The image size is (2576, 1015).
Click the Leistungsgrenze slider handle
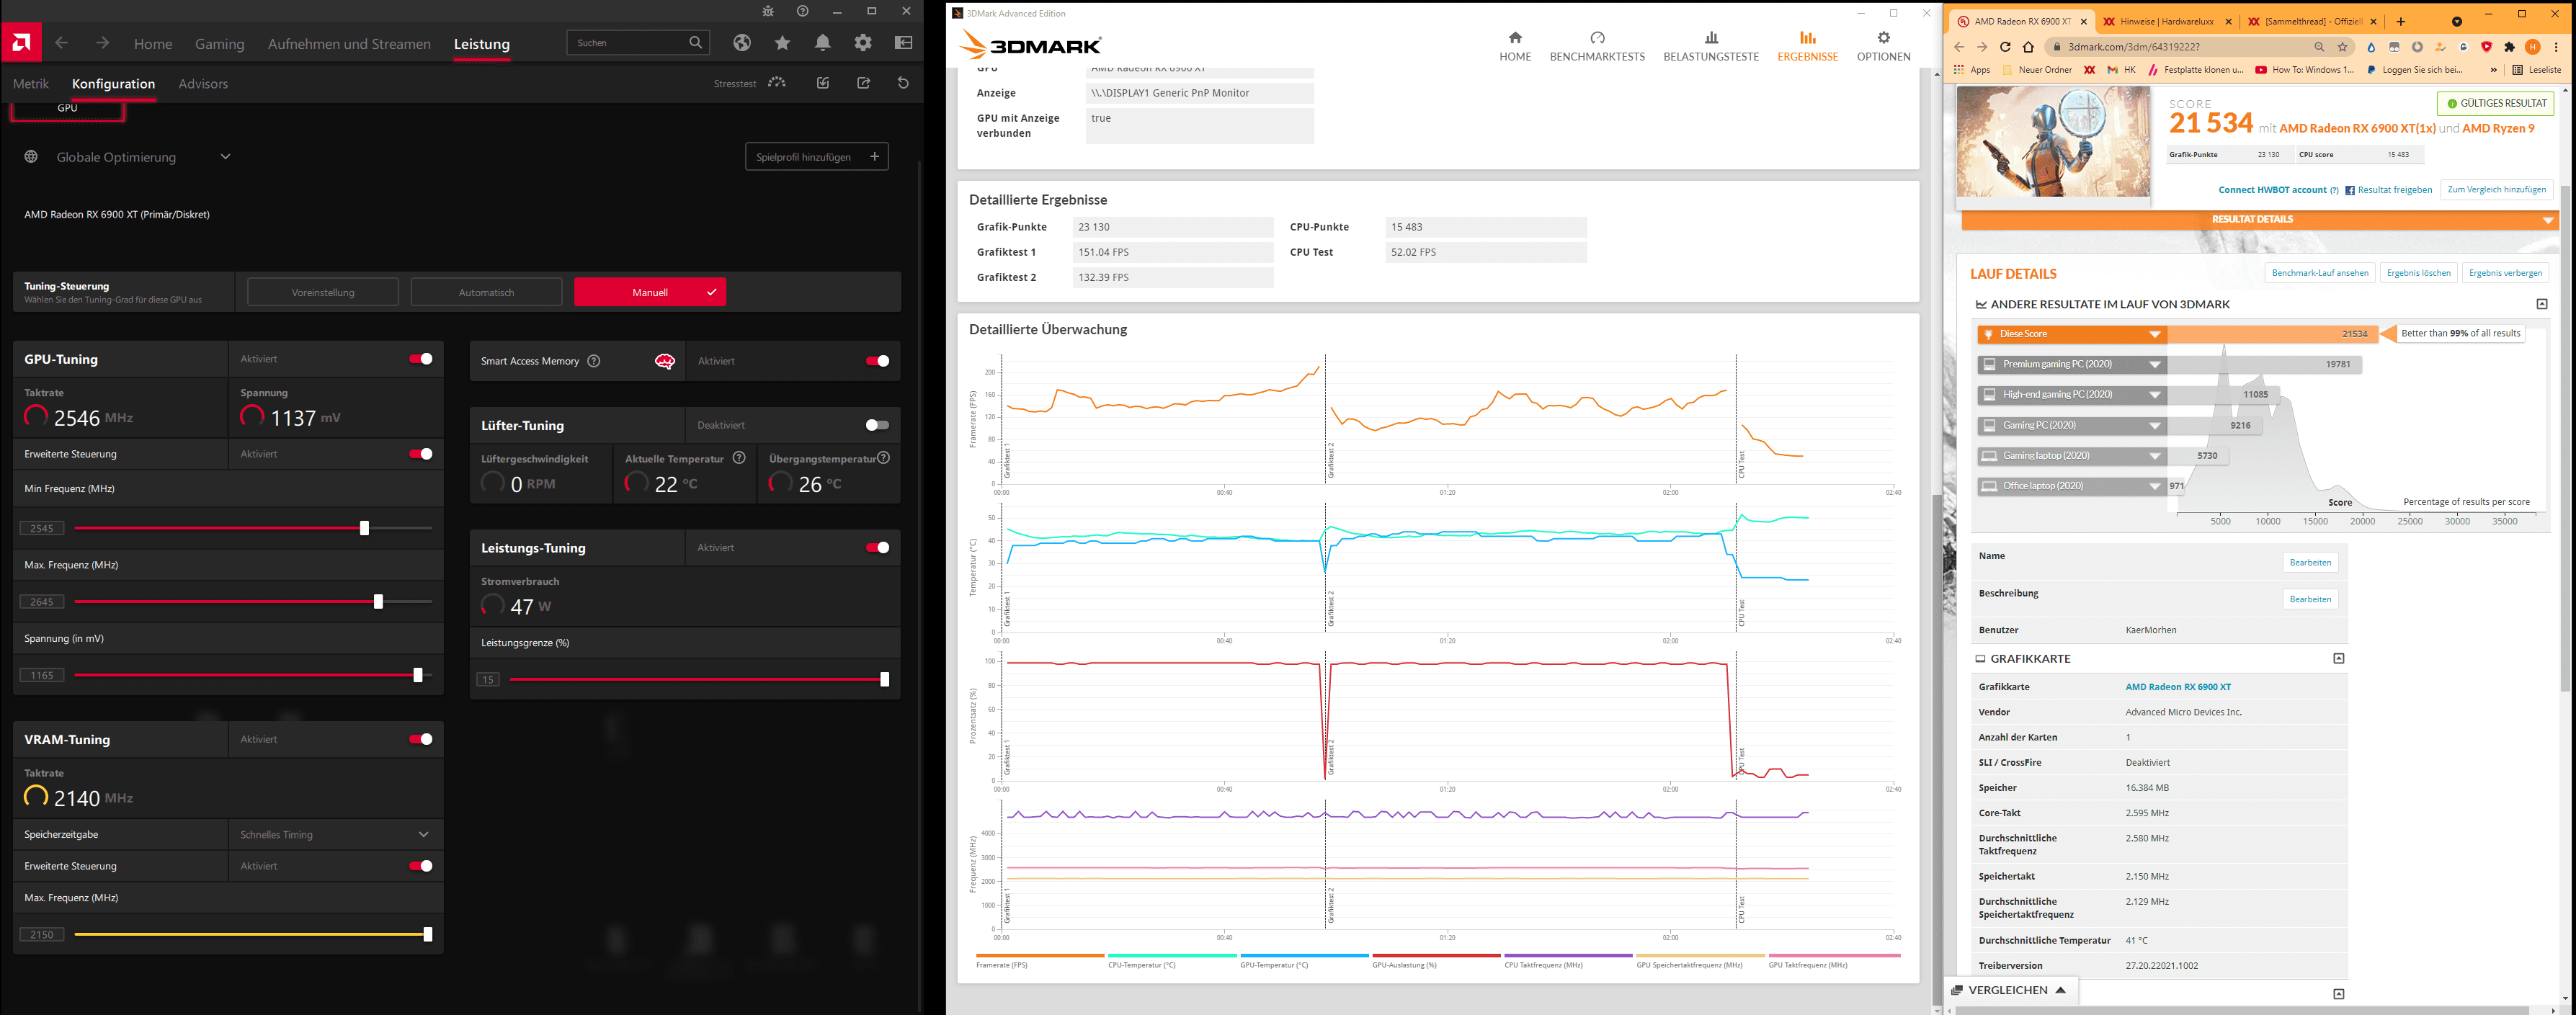[x=884, y=680]
